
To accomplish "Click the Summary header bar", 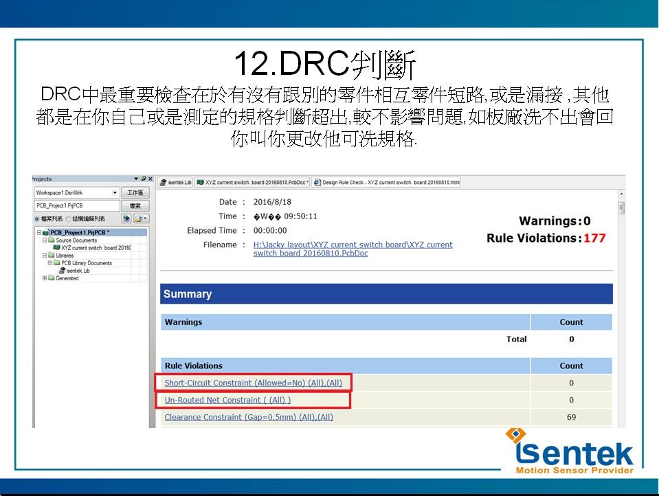I will pos(386,294).
